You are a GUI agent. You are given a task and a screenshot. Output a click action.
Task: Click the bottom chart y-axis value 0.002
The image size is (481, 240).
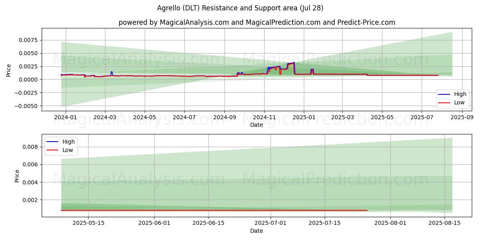tap(30, 200)
